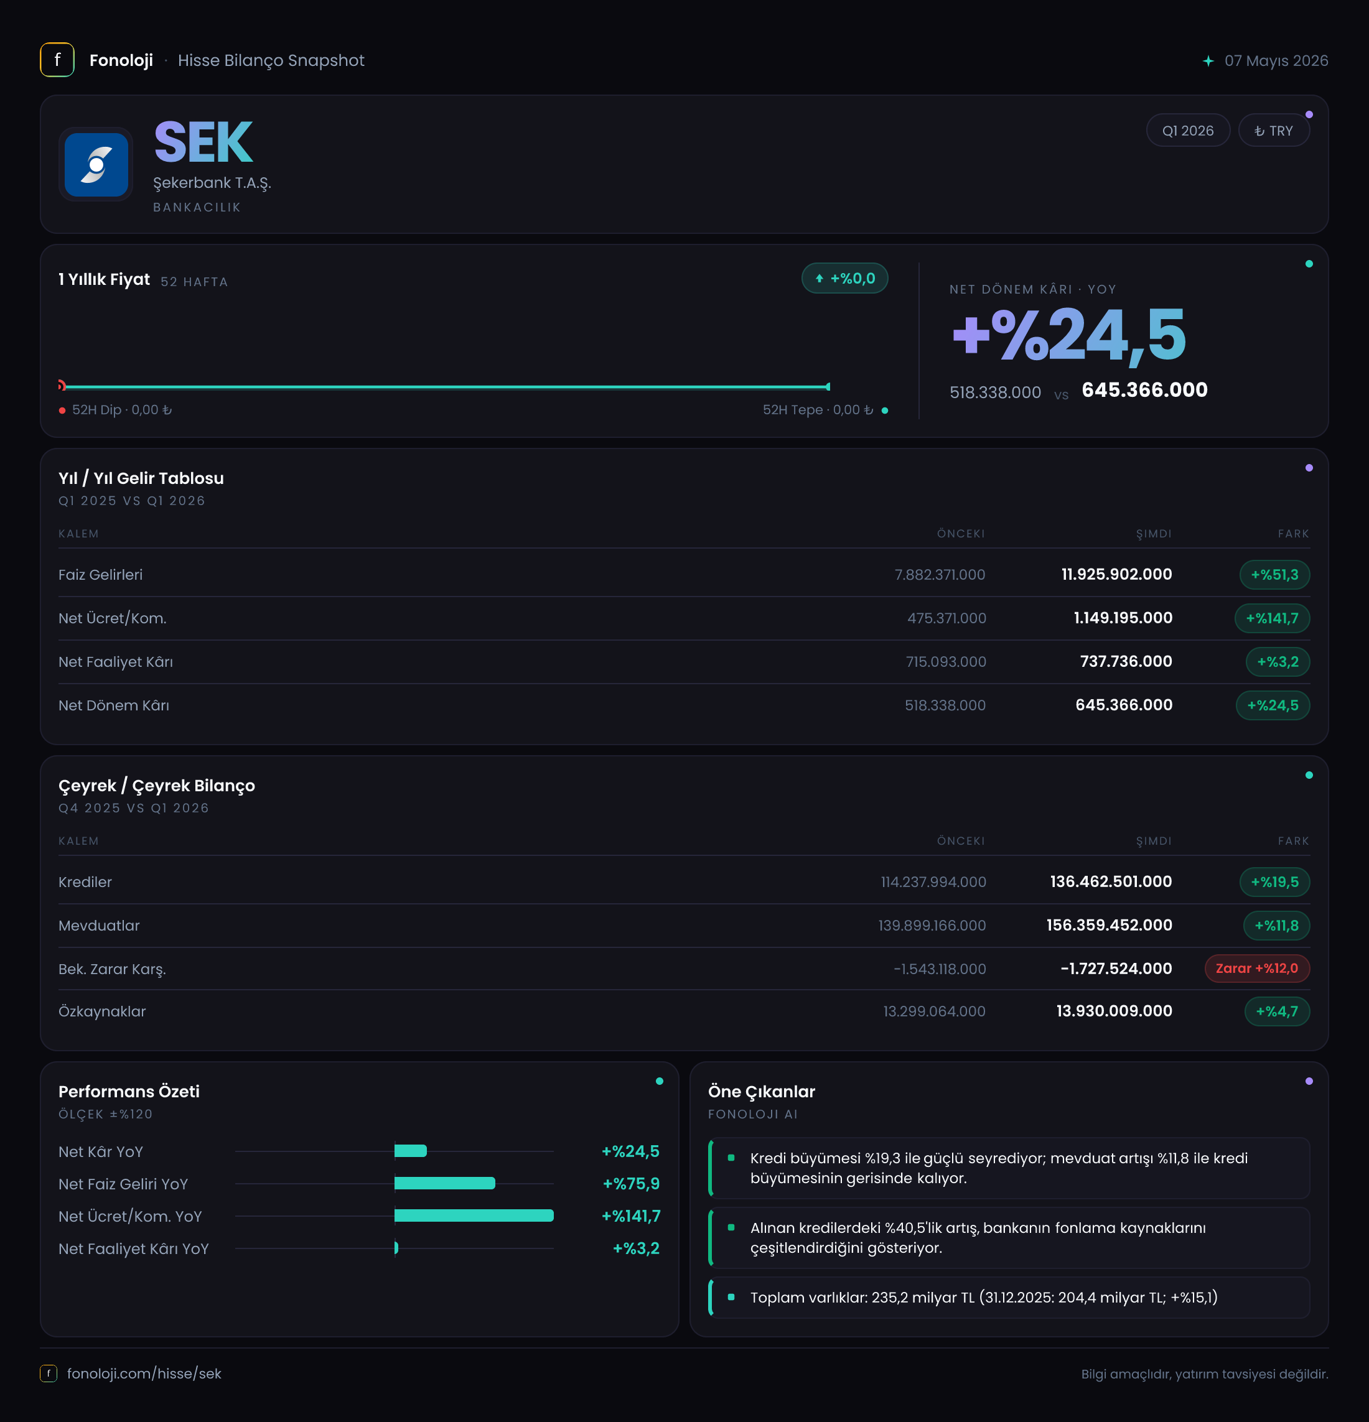1369x1422 pixels.
Task: Click the +%141,7 badge in Net Ücret/Kom. table row
Action: (1272, 618)
